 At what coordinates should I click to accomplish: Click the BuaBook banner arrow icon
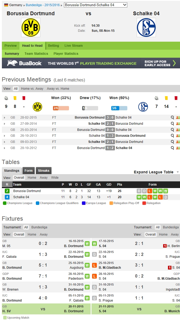pyautogui.click(x=174, y=63)
